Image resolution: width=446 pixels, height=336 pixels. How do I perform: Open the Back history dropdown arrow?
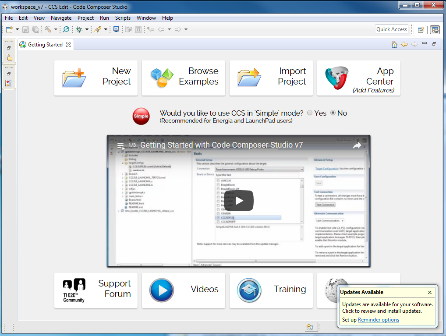[x=169, y=29]
